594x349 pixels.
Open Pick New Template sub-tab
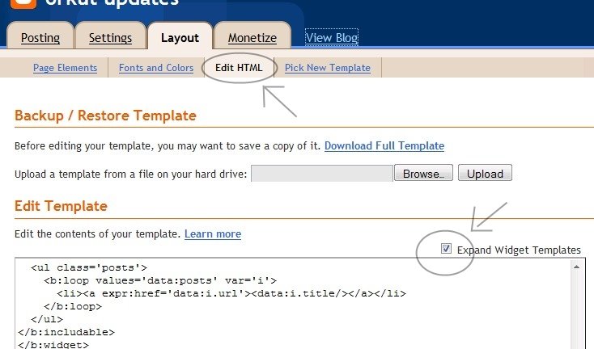(328, 68)
